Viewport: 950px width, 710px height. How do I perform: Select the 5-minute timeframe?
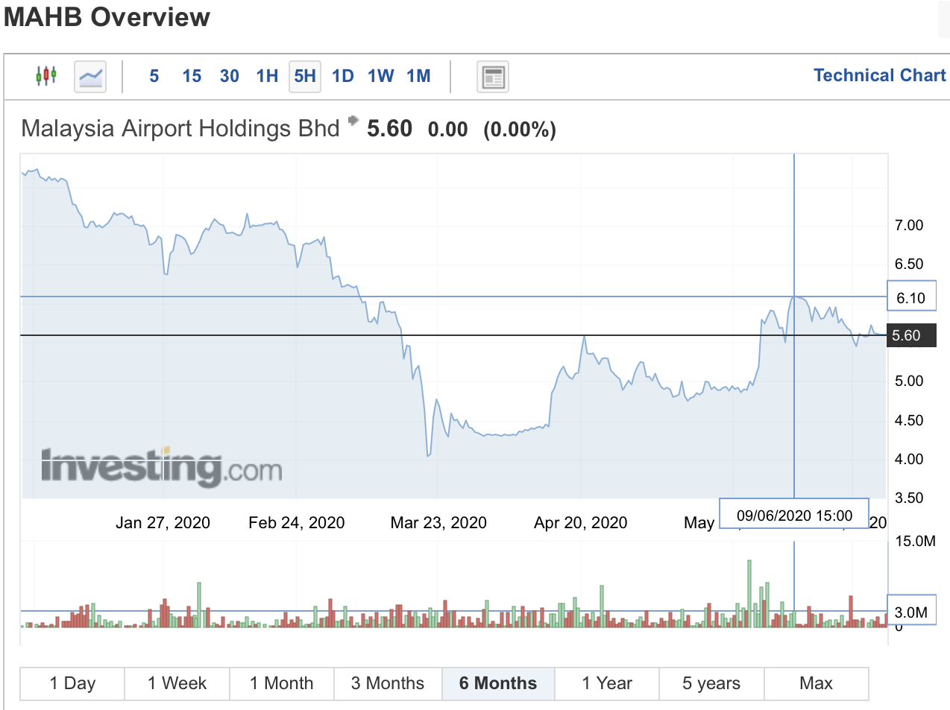[x=154, y=76]
